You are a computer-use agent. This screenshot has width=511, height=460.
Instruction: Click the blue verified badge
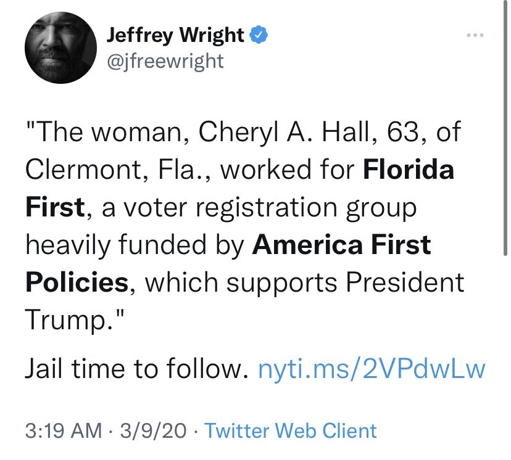click(259, 36)
